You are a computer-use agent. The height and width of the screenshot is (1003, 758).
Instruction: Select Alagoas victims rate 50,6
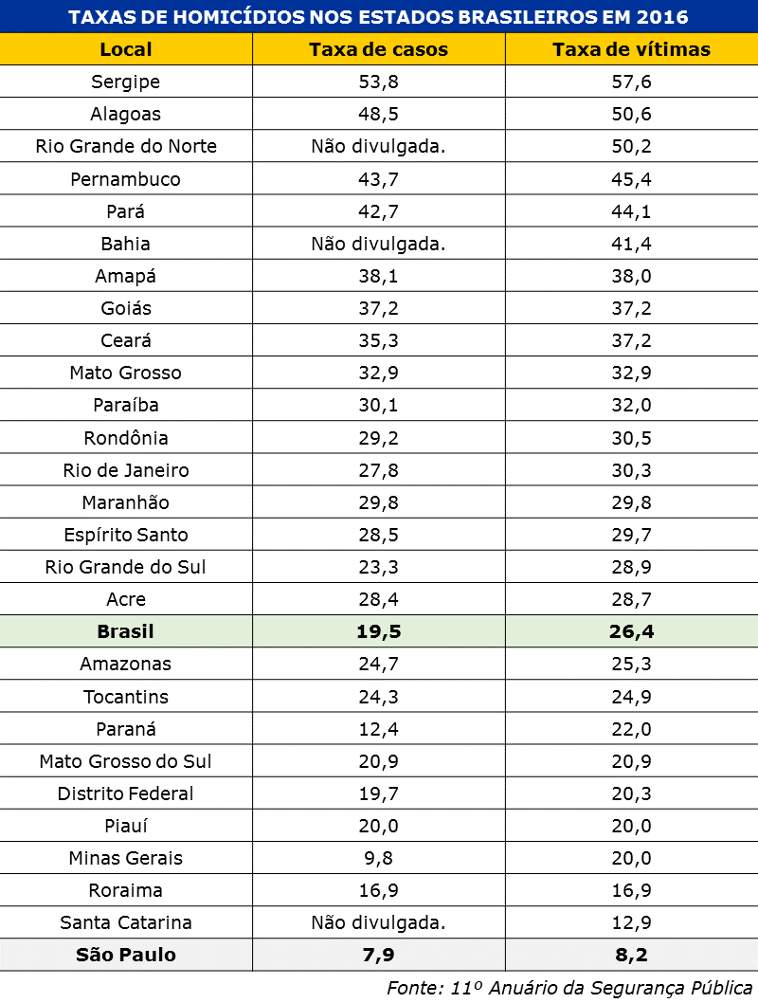tap(631, 114)
